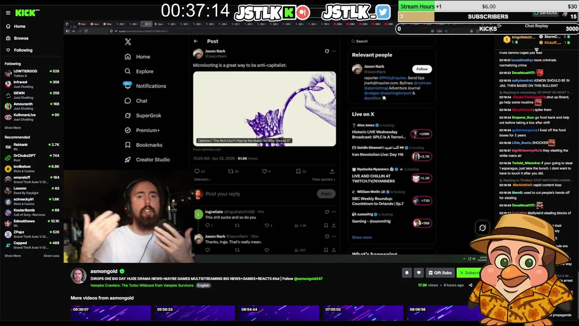Image resolution: width=579 pixels, height=326 pixels.
Task: Open video thumbnail with 05:56:33 duration
Action: (195, 313)
